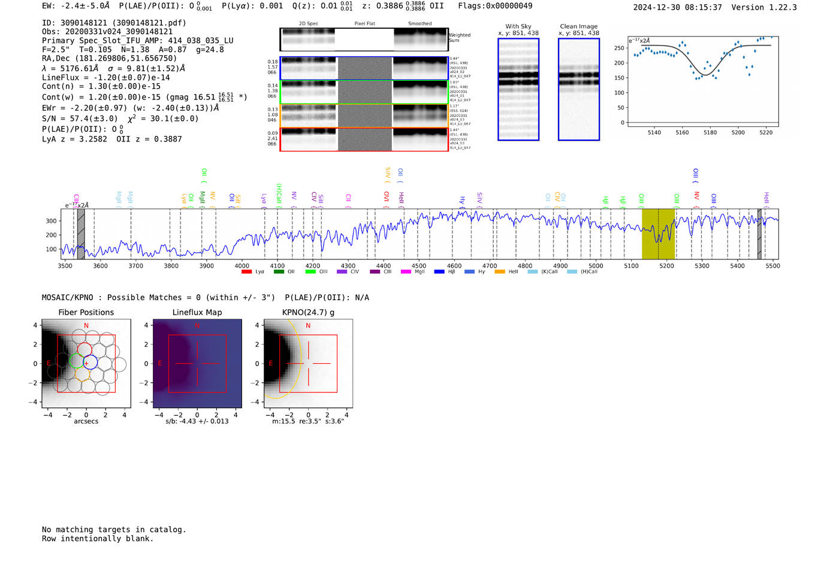The width and height of the screenshot is (839, 571).
Task: Click the 's/b: -4.43 +/- 0.013' caption
Action: [197, 421]
